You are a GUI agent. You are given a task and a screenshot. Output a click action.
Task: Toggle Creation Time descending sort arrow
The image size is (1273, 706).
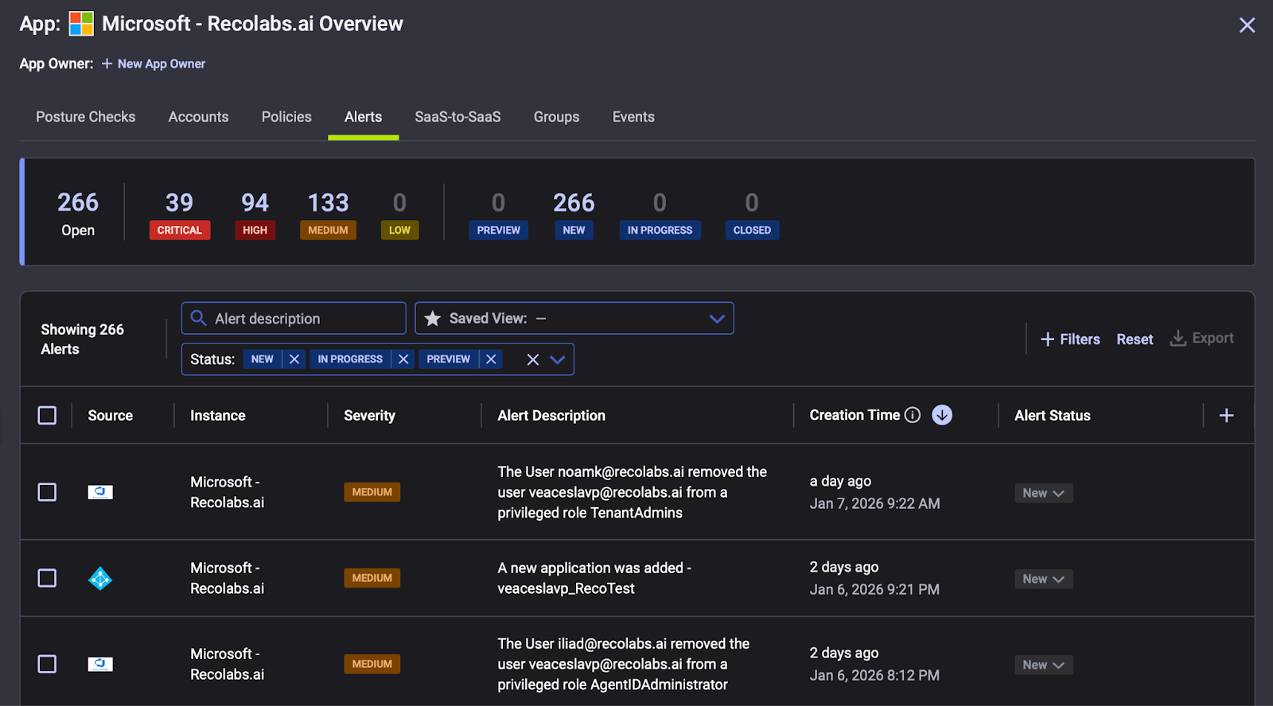pyautogui.click(x=942, y=415)
